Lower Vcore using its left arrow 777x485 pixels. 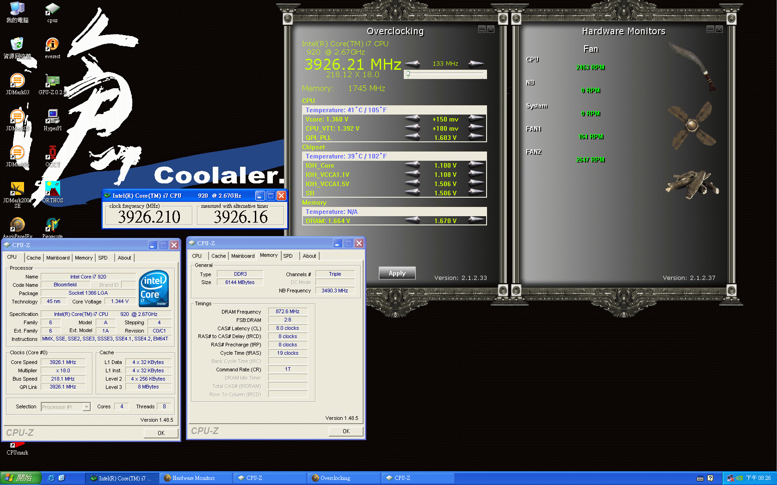click(x=413, y=119)
